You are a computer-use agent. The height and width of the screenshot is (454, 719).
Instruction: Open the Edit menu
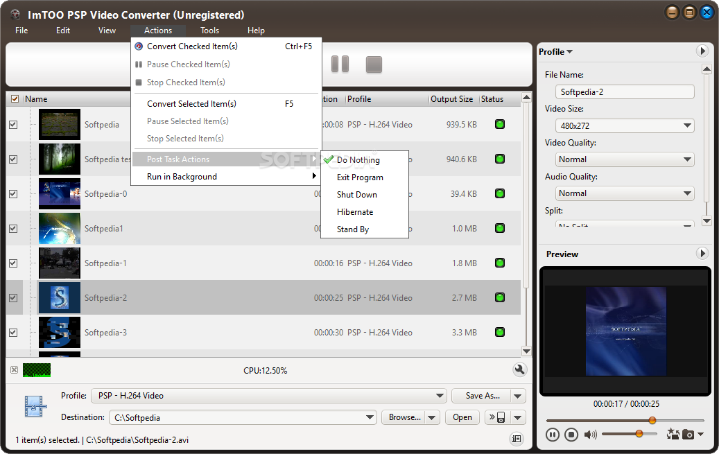[x=63, y=30]
